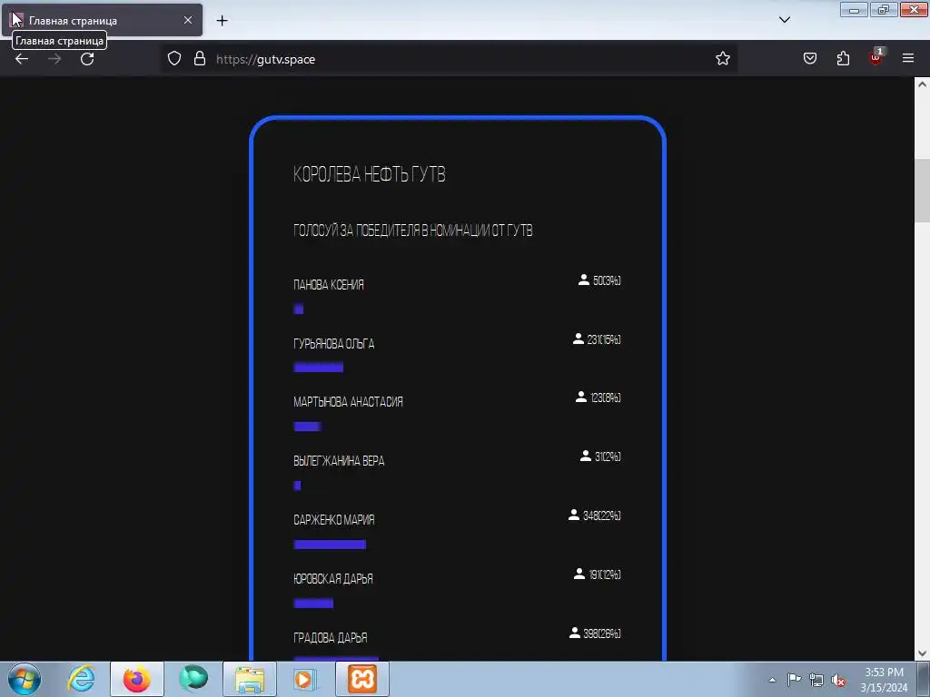Open the Firefox hamburger application menu

pos(908,58)
